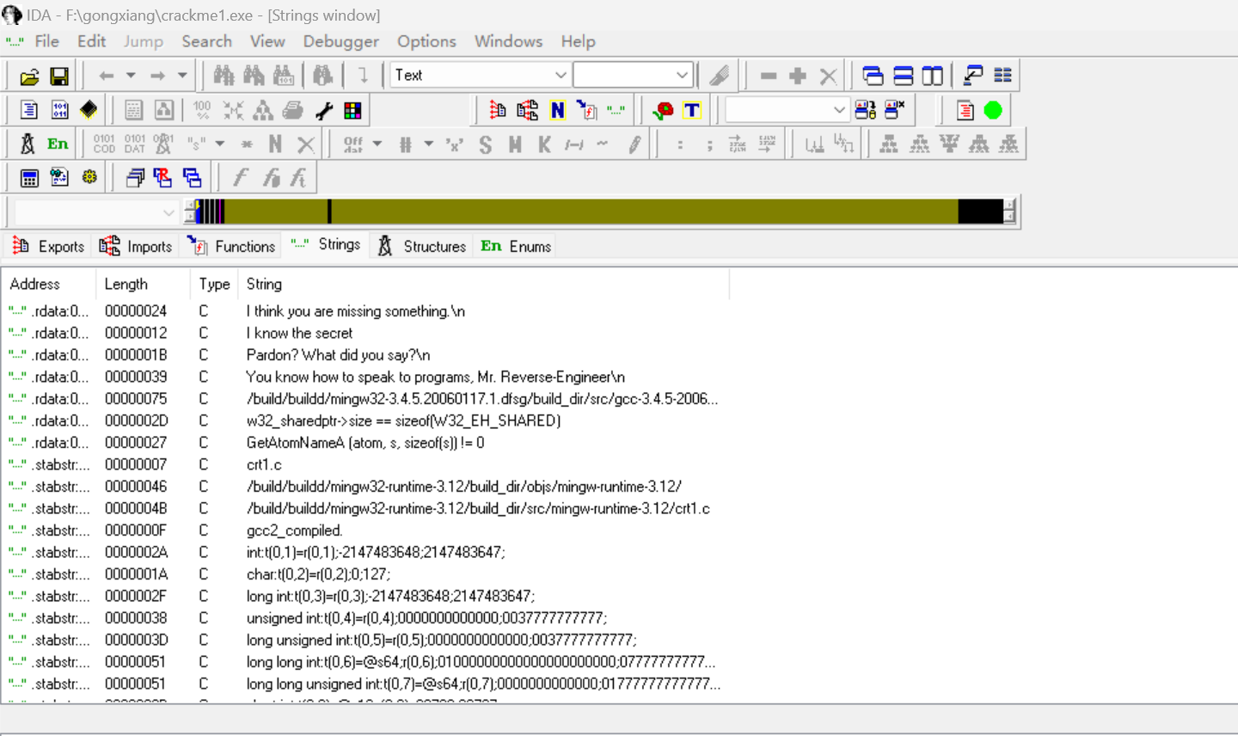The width and height of the screenshot is (1238, 736).
Task: Click the 101 011 hex view icon
Action: [59, 110]
